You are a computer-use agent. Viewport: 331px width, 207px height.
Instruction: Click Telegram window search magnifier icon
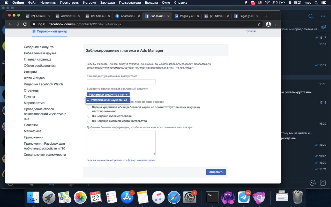pos(311,16)
